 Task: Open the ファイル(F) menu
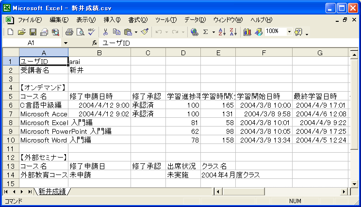pyautogui.click(x=30, y=20)
